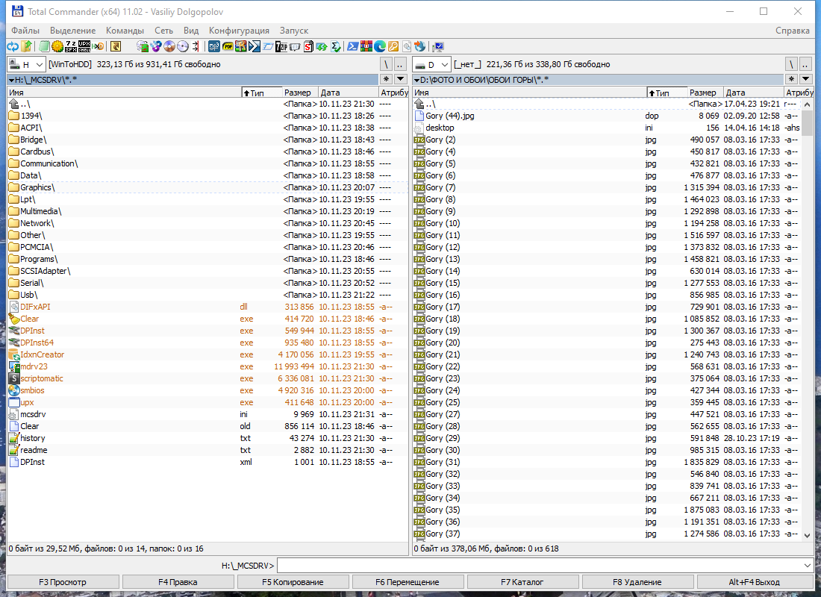Open the right panel drive D dropdown
Screen dimensions: 821x597
(431, 64)
